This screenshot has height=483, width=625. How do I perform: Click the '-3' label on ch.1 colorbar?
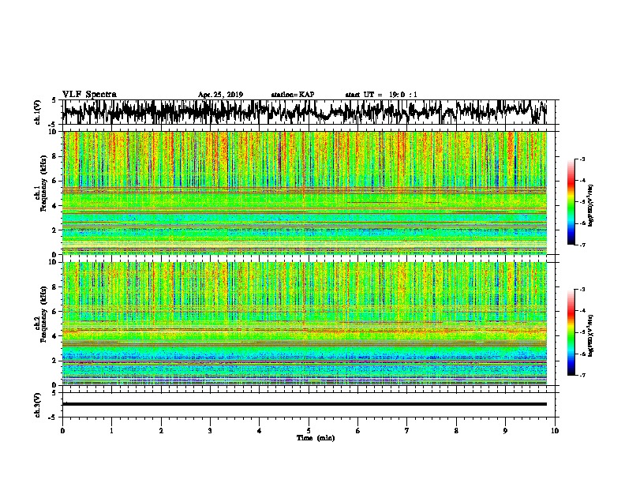582,159
